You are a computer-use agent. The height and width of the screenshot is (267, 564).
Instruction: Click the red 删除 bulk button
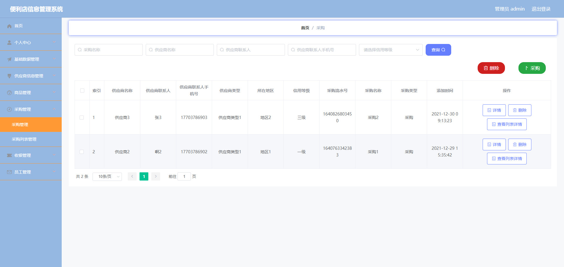click(491, 68)
